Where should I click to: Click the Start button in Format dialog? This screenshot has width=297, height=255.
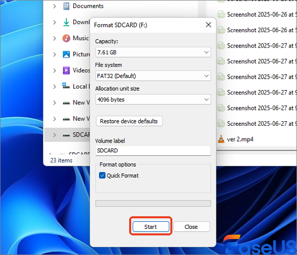click(151, 227)
